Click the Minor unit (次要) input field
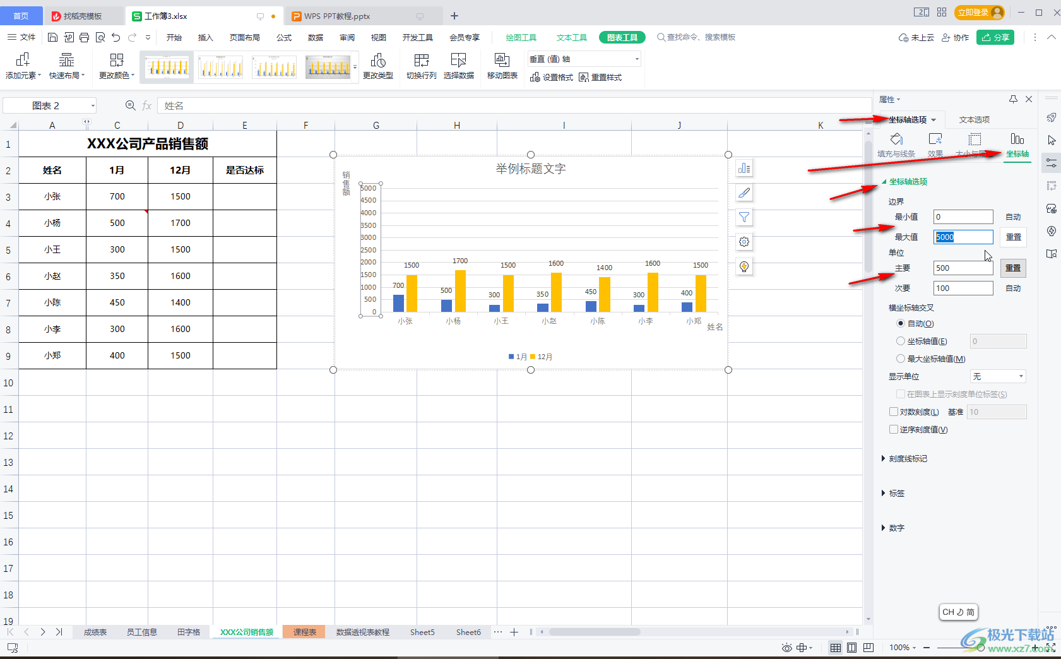This screenshot has height=659, width=1061. [963, 288]
